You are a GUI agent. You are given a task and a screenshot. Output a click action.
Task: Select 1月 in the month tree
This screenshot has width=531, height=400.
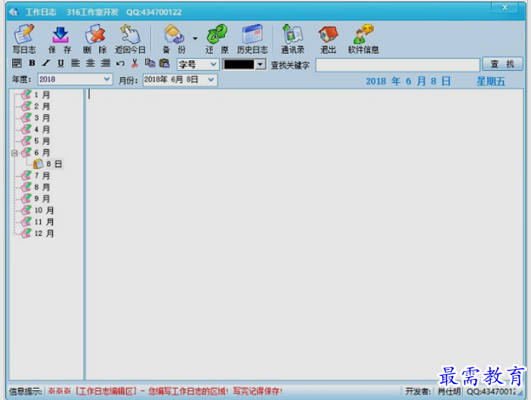coord(42,95)
